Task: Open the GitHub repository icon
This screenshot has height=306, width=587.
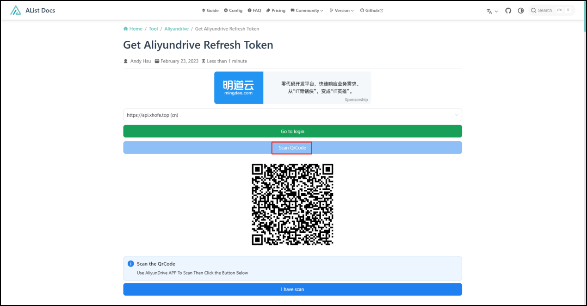Action: click(508, 10)
